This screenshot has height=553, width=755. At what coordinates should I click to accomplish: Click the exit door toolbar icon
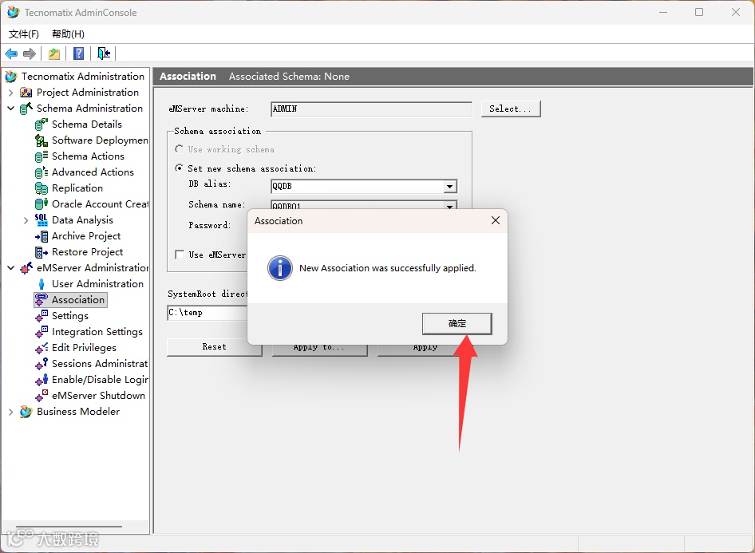coord(104,53)
